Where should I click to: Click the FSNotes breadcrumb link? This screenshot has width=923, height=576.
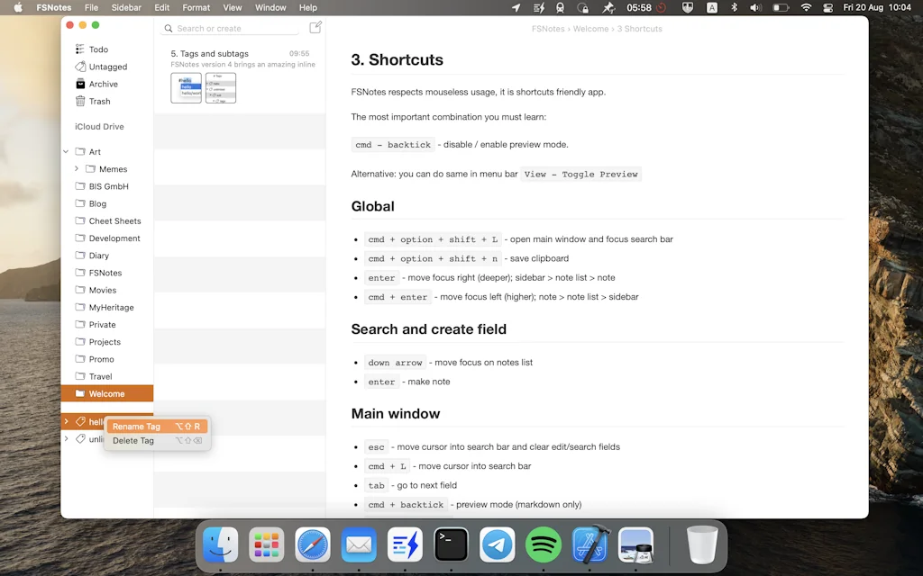click(x=547, y=28)
